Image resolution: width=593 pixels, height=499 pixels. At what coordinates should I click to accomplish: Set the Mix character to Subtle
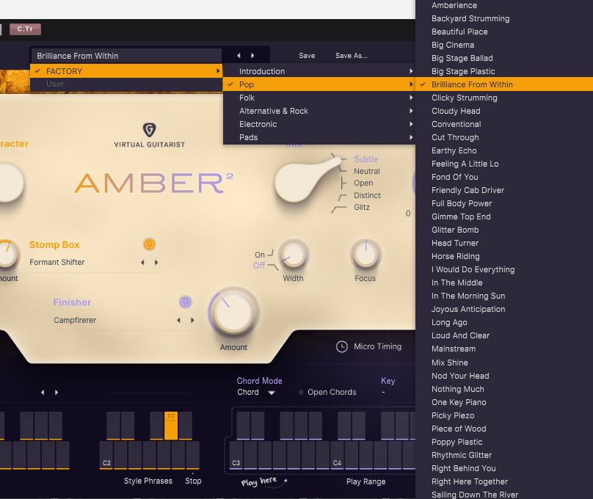click(365, 159)
